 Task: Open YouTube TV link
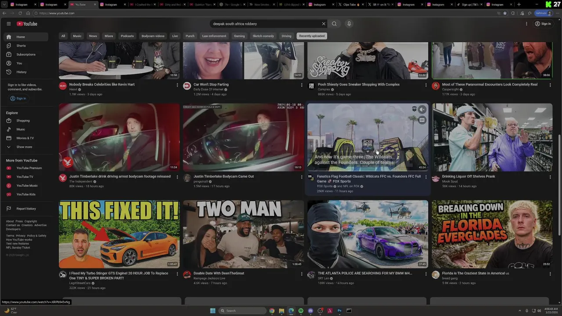[26, 177]
